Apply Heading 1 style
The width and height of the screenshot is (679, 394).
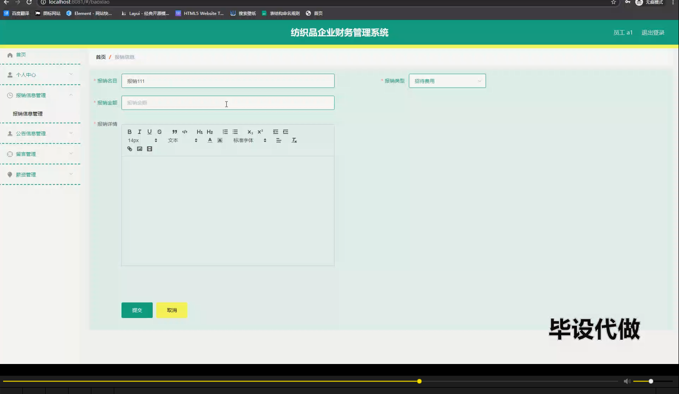tap(200, 132)
